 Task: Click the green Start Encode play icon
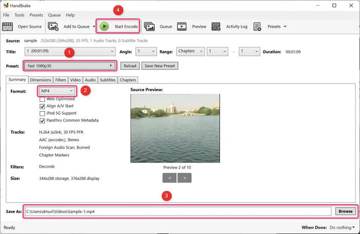tap(104, 26)
